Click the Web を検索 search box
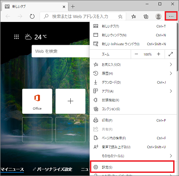This screenshot has width=179, height=176. click(60, 51)
